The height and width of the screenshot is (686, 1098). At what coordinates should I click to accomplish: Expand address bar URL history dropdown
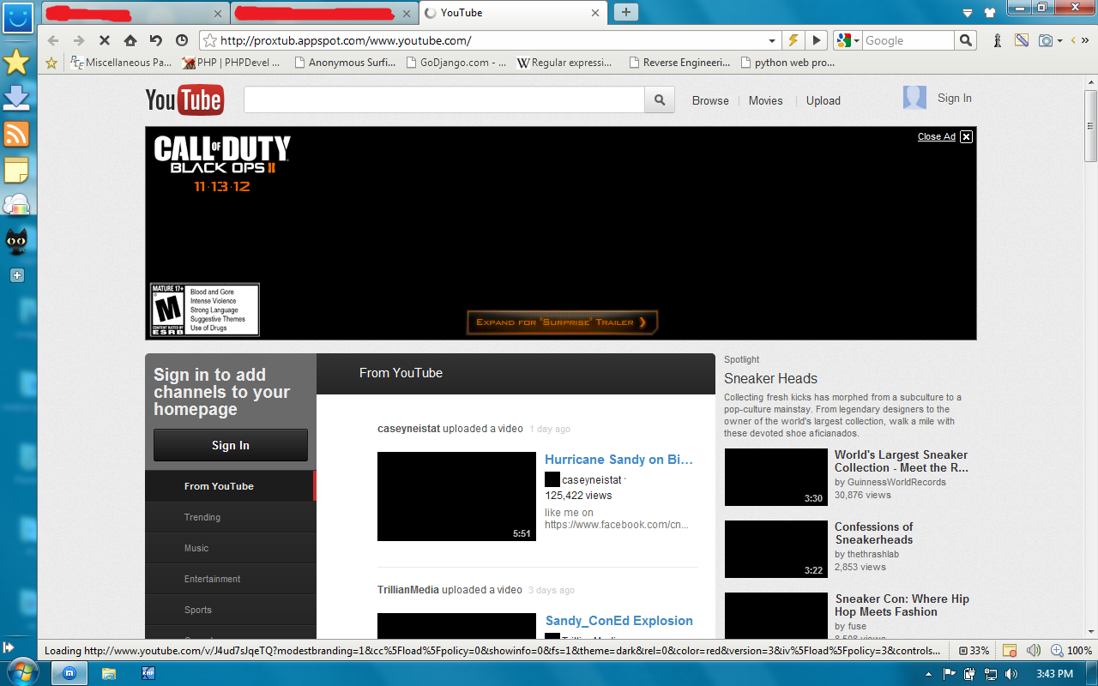click(772, 40)
